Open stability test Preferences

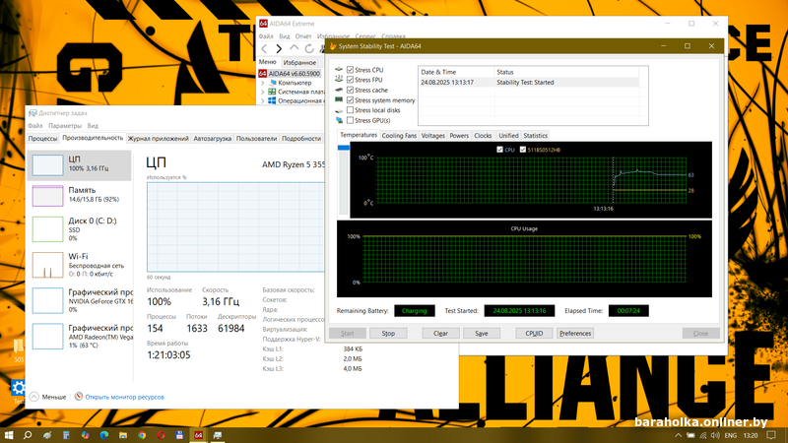[575, 333]
